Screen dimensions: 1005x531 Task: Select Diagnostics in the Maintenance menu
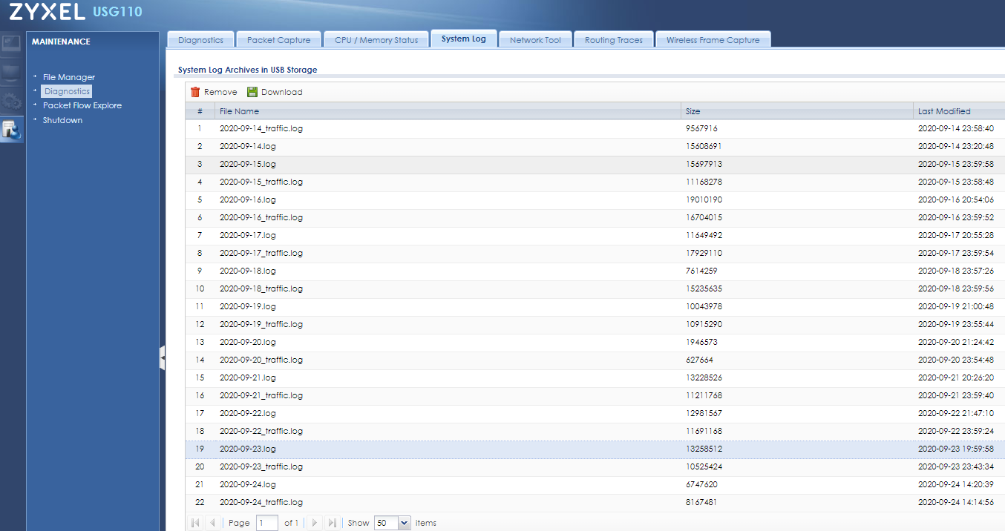pyautogui.click(x=67, y=91)
